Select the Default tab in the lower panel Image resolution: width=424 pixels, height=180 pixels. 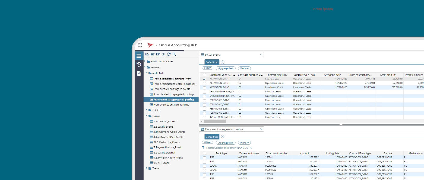212,136
